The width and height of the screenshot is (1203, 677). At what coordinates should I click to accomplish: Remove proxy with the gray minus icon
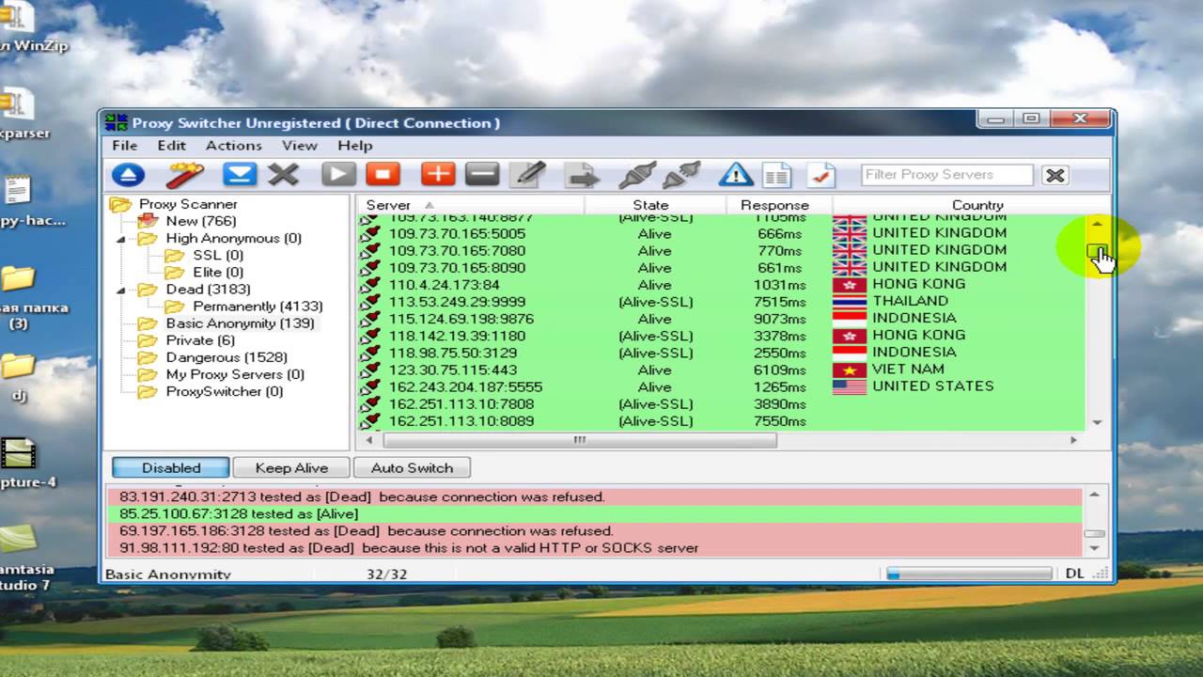482,175
